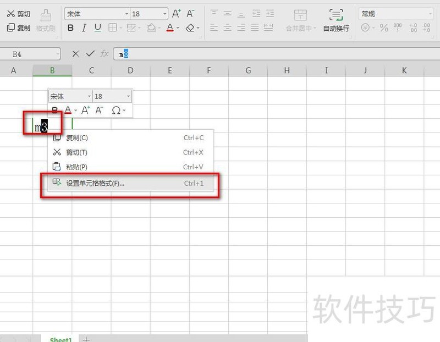Screen dimensions: 440x342
Task: Choose 剪切(T) from the context menu
Action: click(130, 152)
